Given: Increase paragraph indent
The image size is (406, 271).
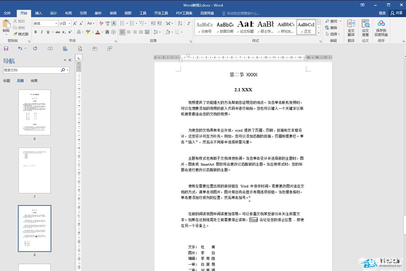Looking at the screenshot, I should [160, 23].
